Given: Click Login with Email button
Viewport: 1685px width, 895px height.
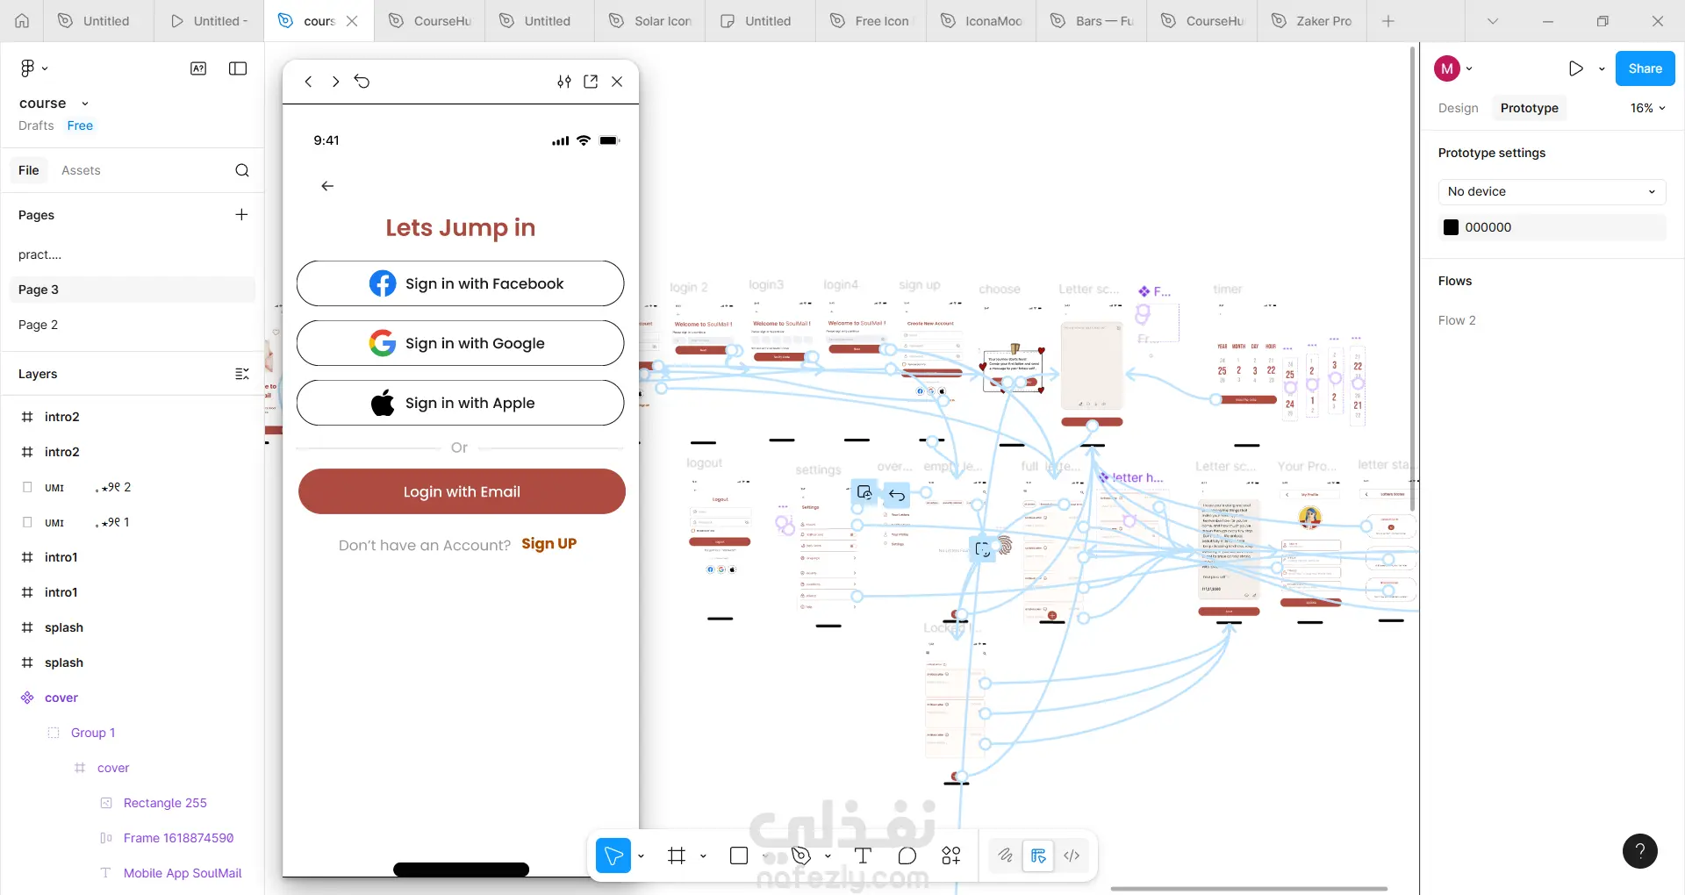Looking at the screenshot, I should 462,491.
